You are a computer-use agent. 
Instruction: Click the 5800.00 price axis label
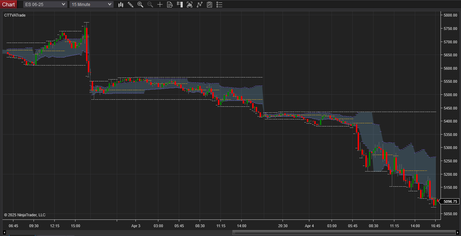pos(450,15)
